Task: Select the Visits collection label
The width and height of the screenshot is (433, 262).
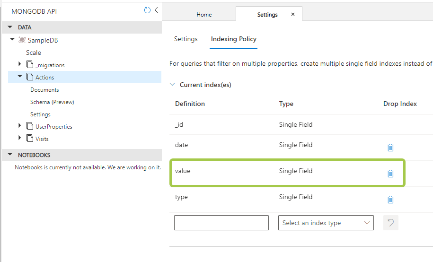Action: (42, 139)
